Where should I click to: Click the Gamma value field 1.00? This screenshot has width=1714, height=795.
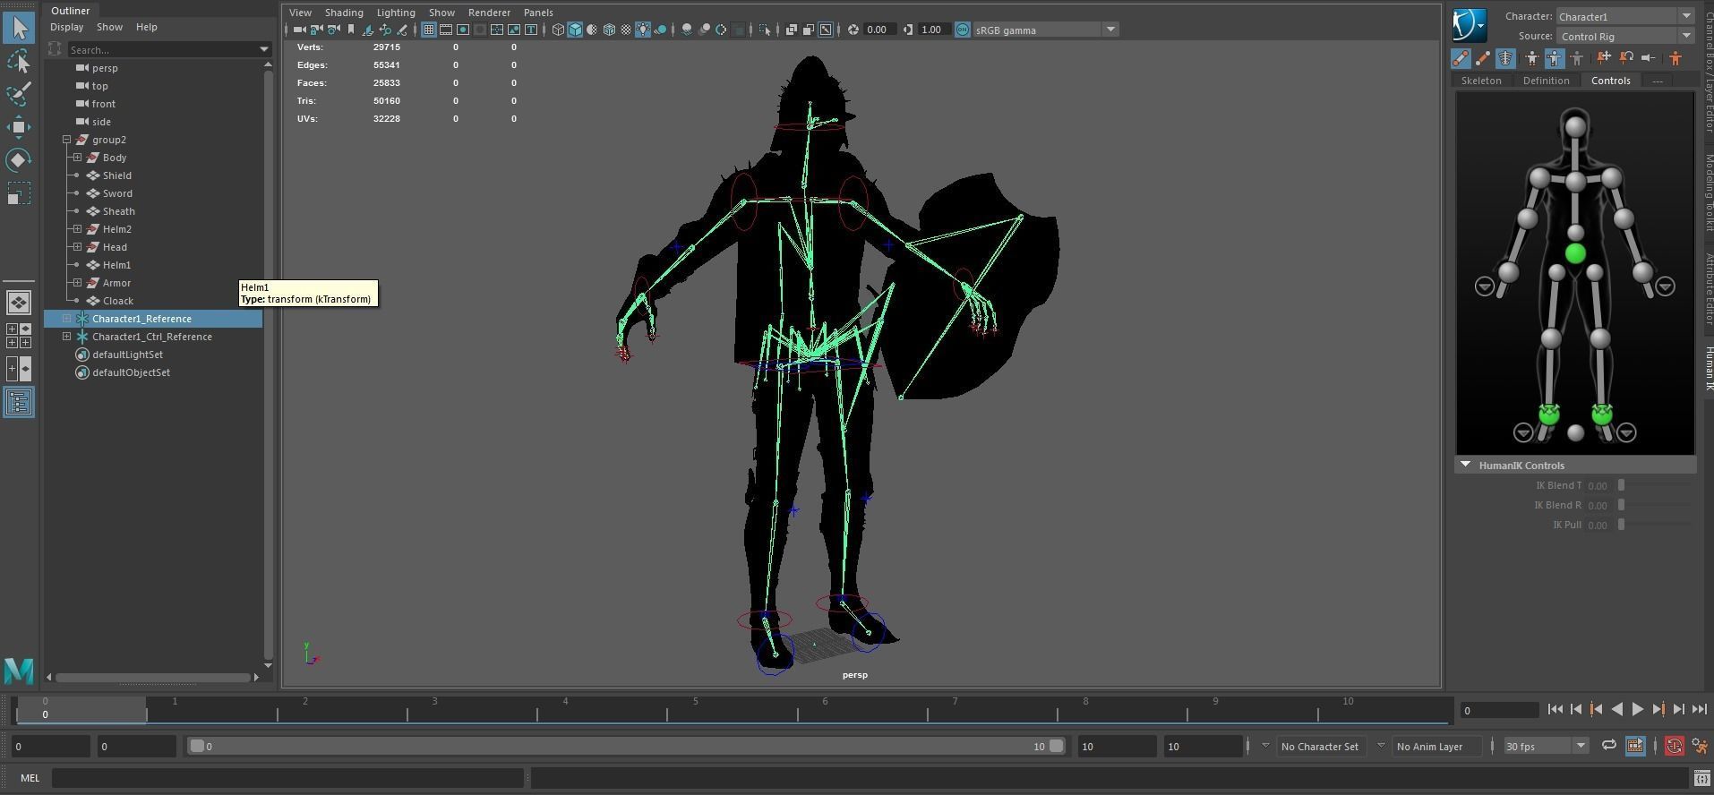(x=932, y=30)
